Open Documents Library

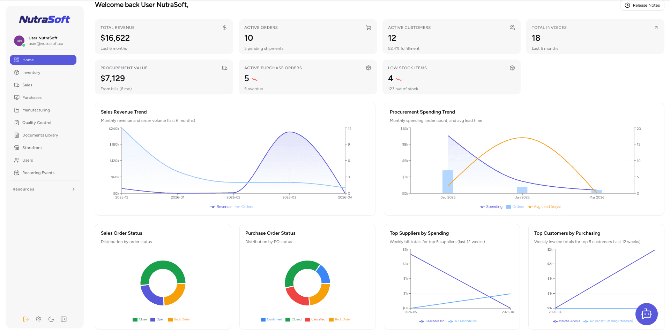pos(43,135)
